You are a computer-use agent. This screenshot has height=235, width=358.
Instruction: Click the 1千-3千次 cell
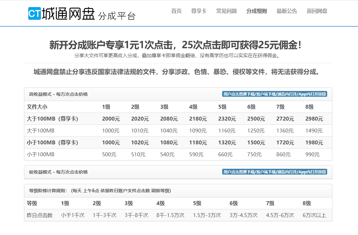[105, 215]
